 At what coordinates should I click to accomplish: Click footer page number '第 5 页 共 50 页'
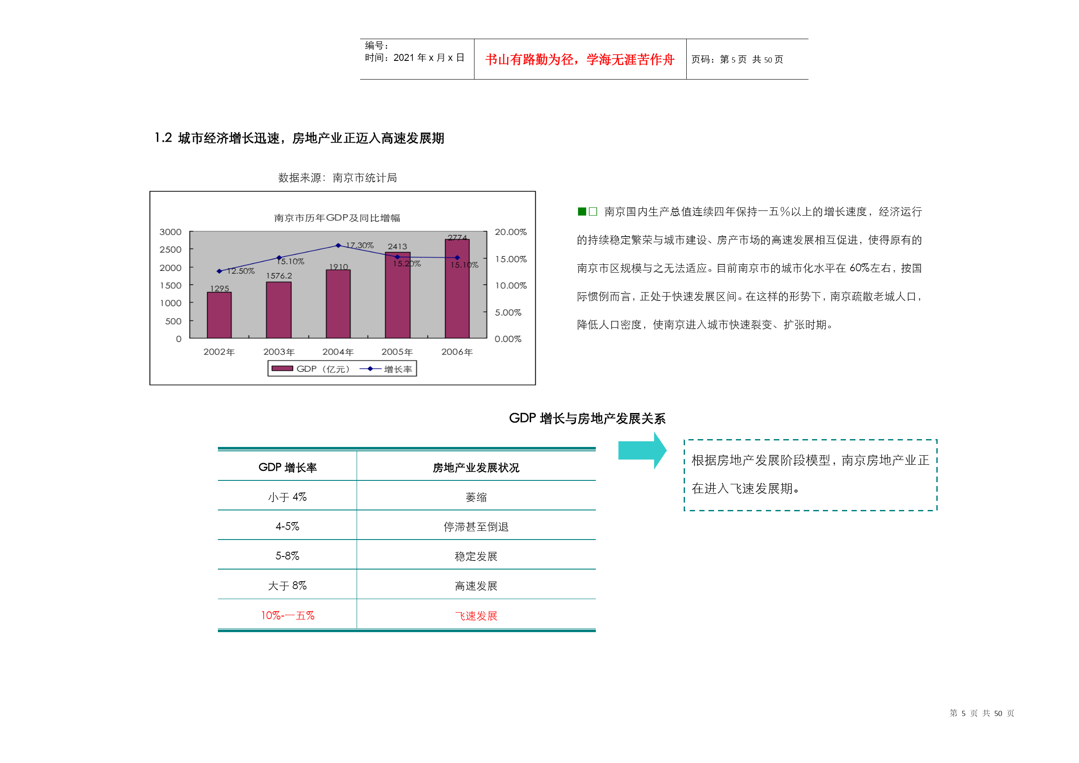pyautogui.click(x=982, y=713)
